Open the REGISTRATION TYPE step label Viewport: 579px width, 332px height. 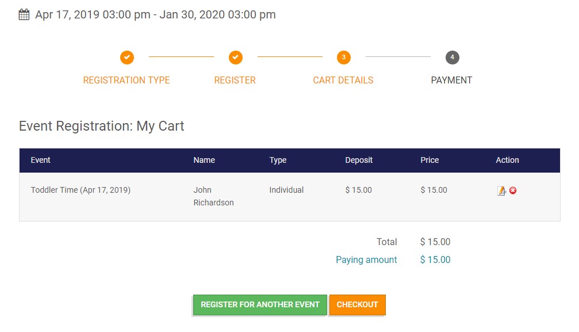coord(126,80)
